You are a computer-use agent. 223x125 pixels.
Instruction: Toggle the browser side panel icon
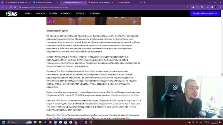[x=212, y=7]
